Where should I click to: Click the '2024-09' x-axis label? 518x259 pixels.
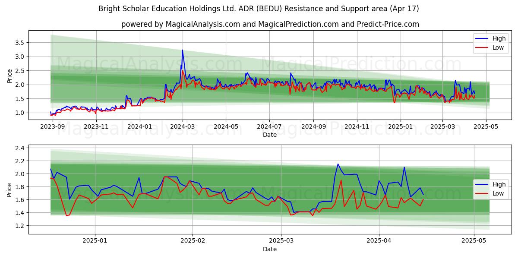[x=313, y=127]
